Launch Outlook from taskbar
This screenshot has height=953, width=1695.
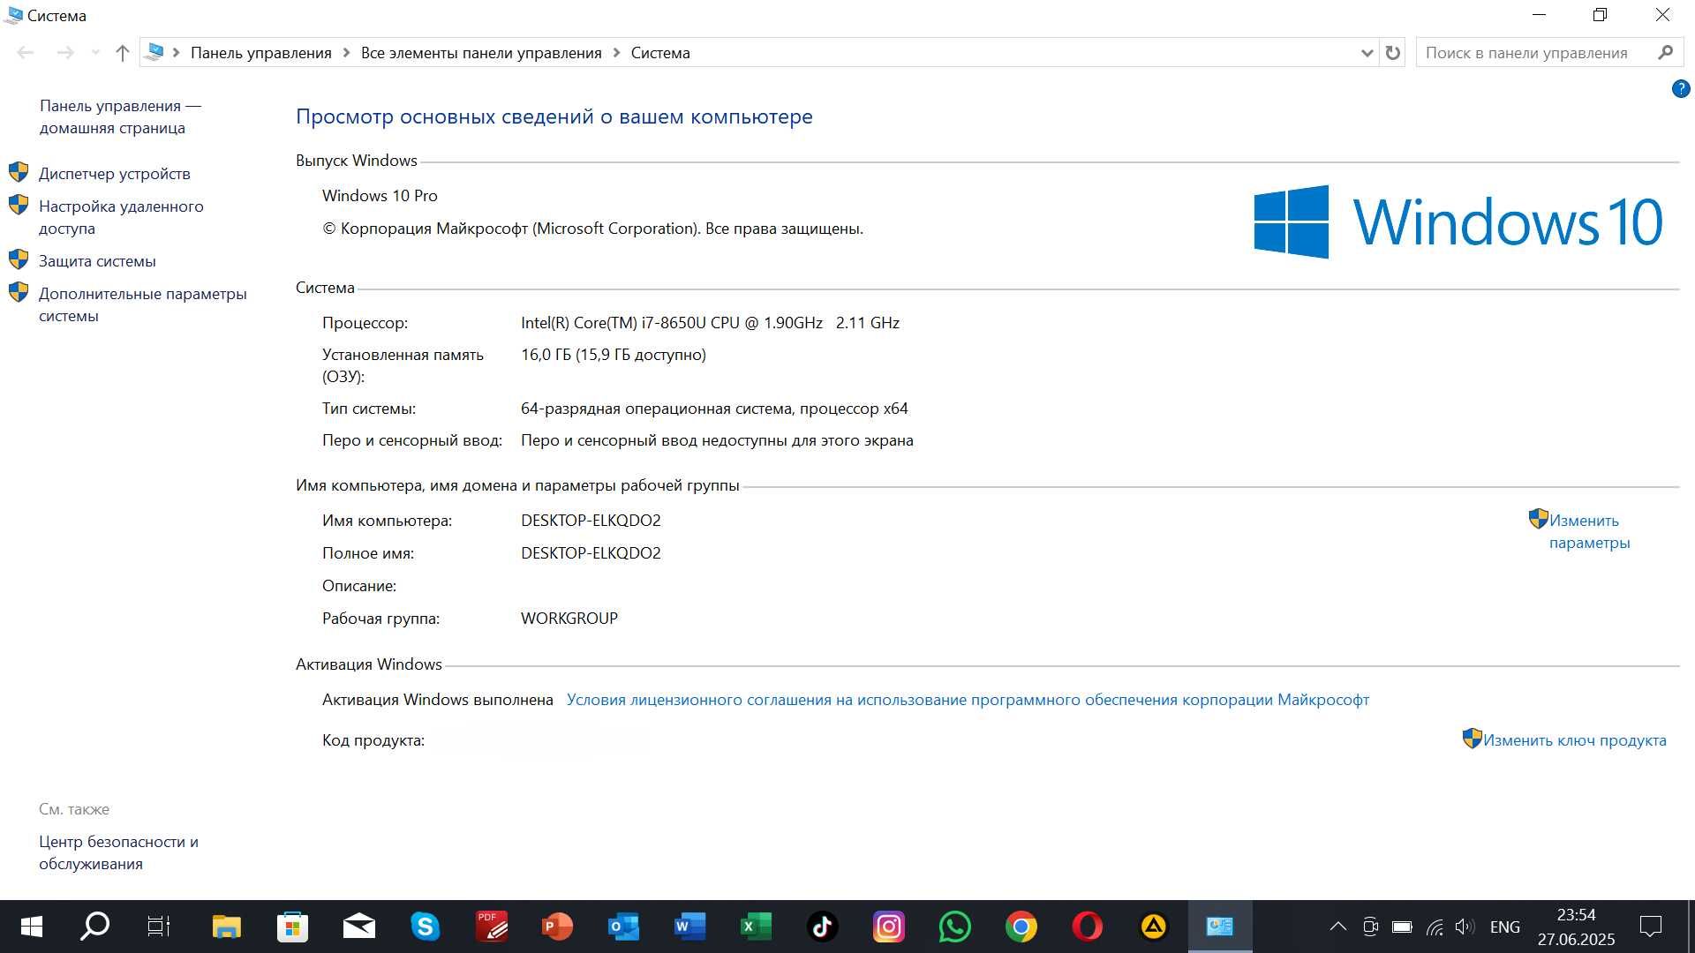[x=623, y=927]
